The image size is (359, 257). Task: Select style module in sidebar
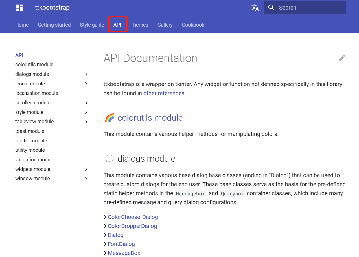click(x=29, y=112)
